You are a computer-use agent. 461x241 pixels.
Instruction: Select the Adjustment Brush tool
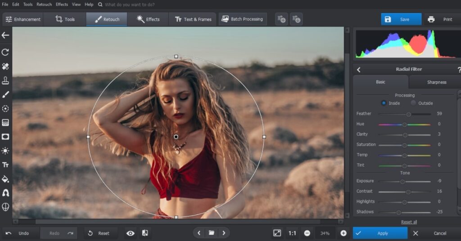tap(5, 94)
